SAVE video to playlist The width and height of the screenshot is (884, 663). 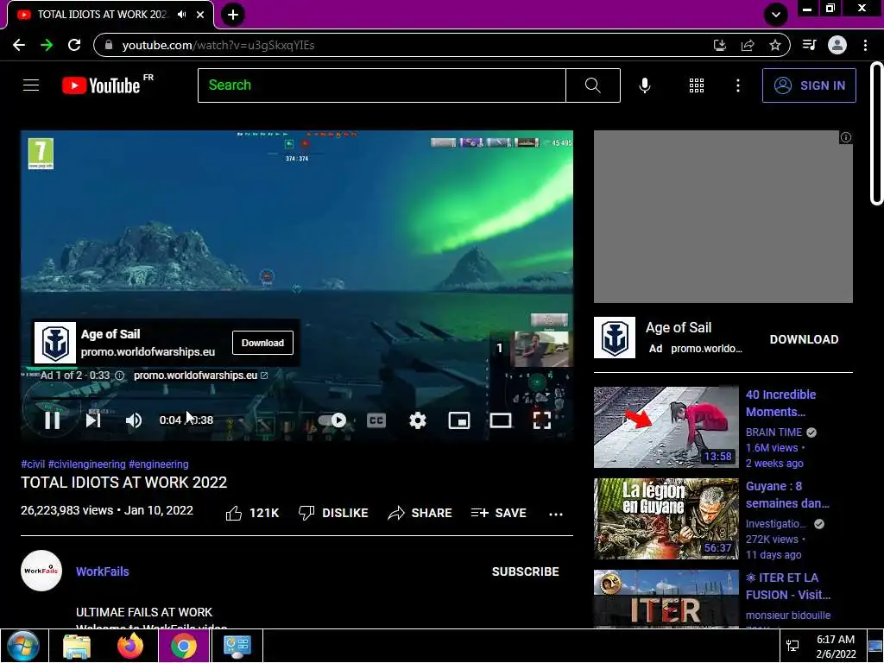pyautogui.click(x=498, y=513)
